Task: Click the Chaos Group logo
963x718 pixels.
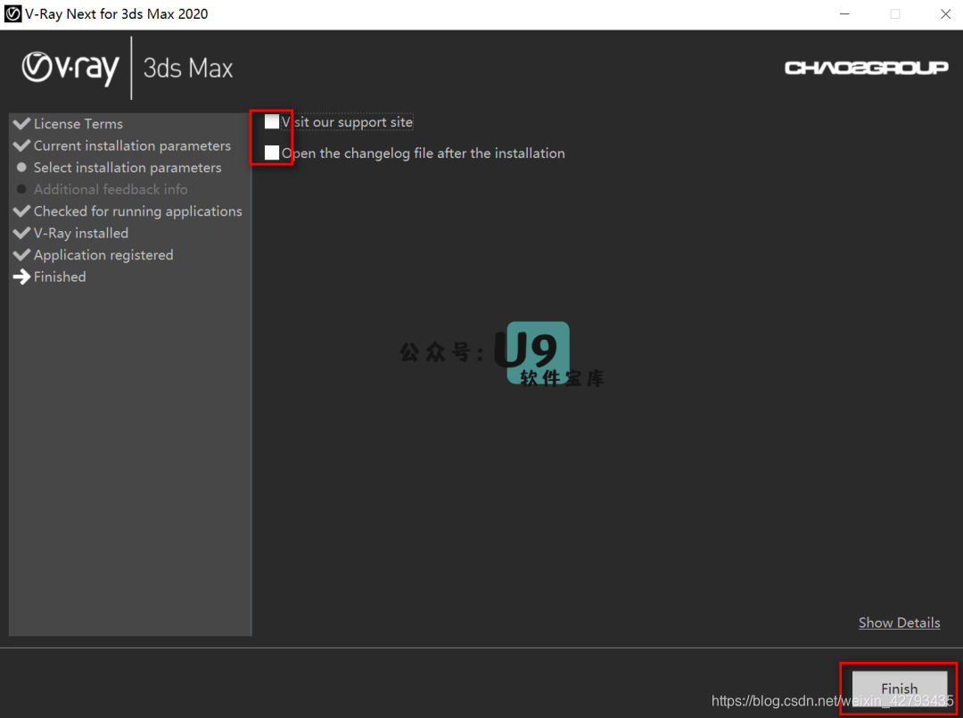Action: (x=866, y=68)
